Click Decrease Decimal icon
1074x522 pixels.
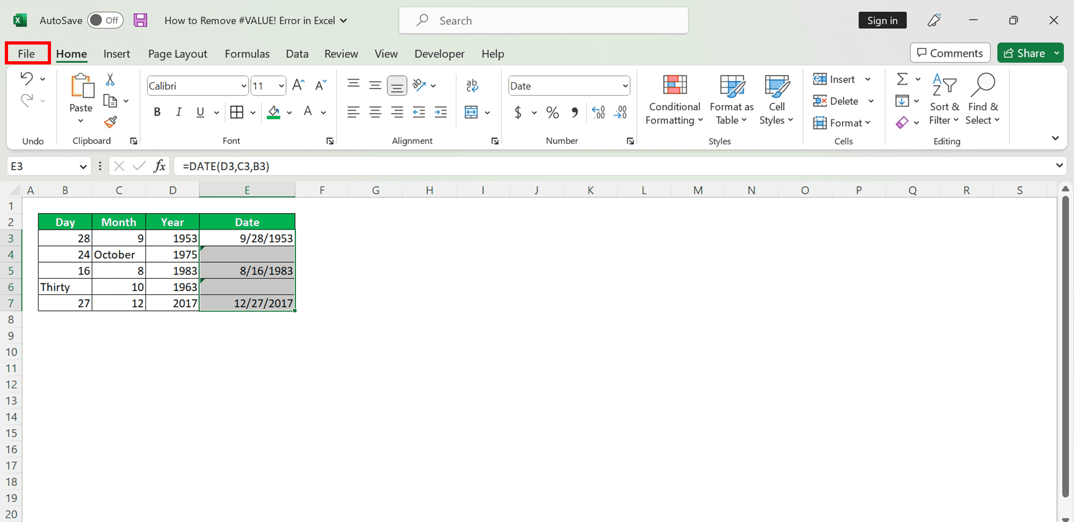620,112
